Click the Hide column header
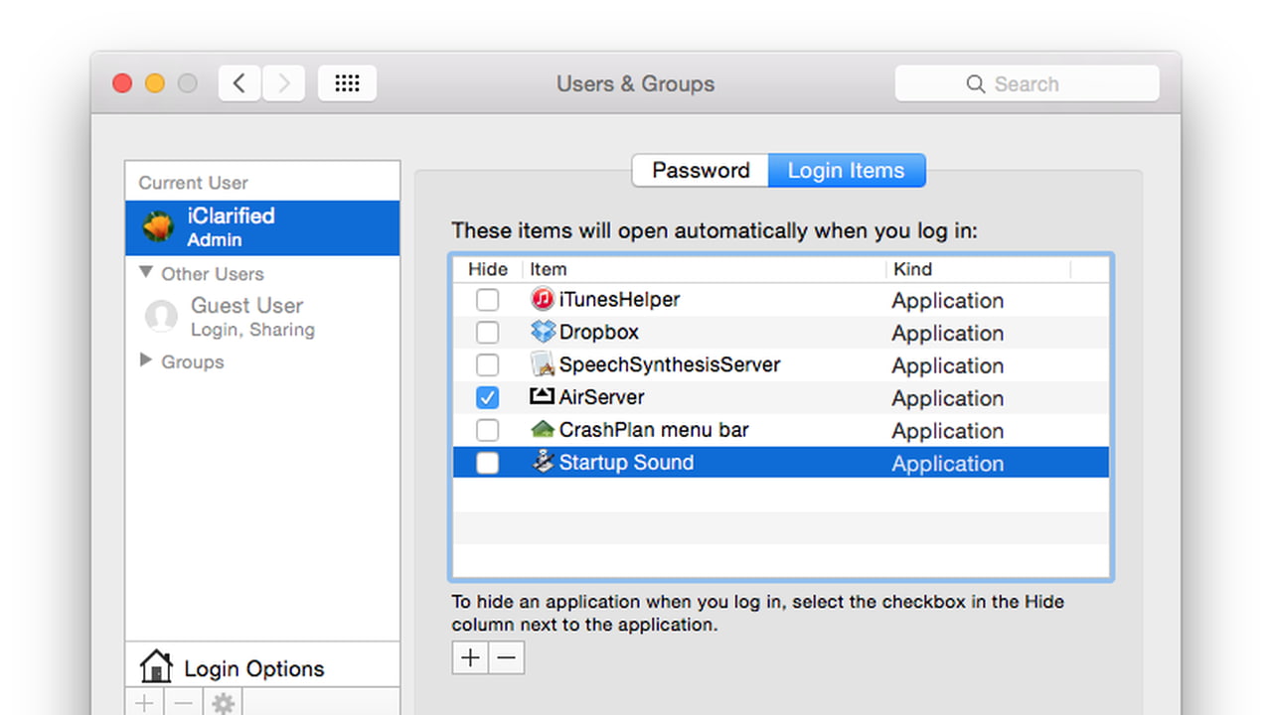Image resolution: width=1272 pixels, height=715 pixels. 487,269
